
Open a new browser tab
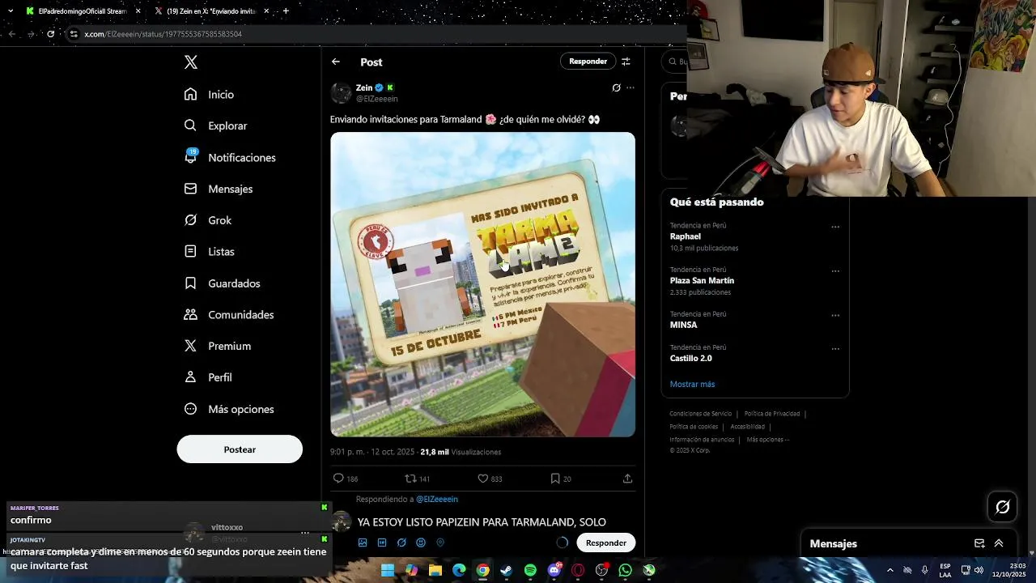[x=286, y=11]
